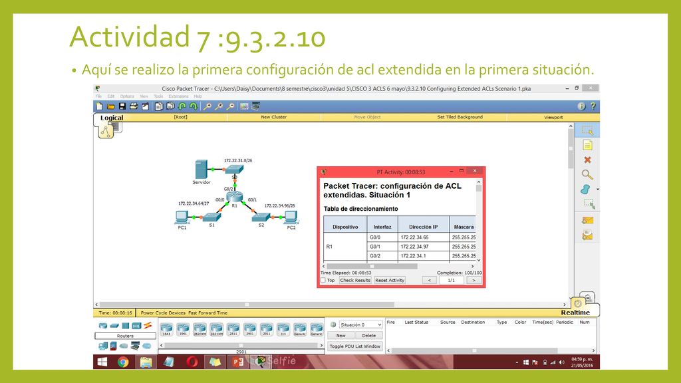Select the 1841 router model

[166, 329]
